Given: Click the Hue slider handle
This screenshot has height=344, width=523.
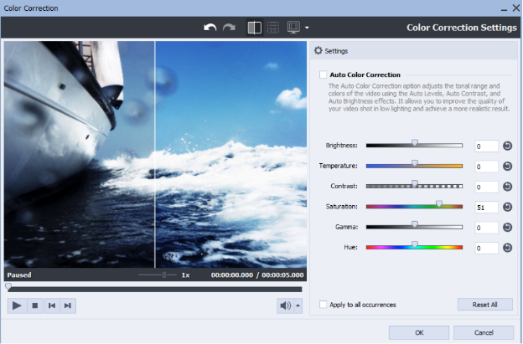Looking at the screenshot, I should tap(414, 244).
